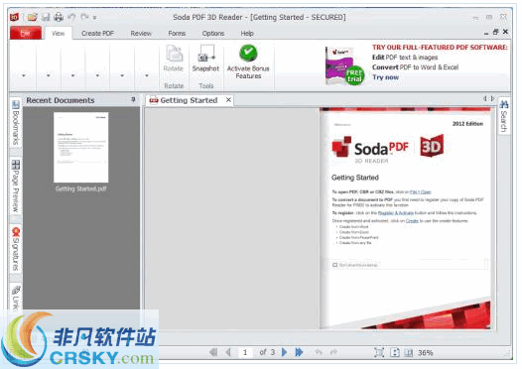Screen dimensions: 522x369
Task: Click Activate Bonus Features
Action: point(248,61)
